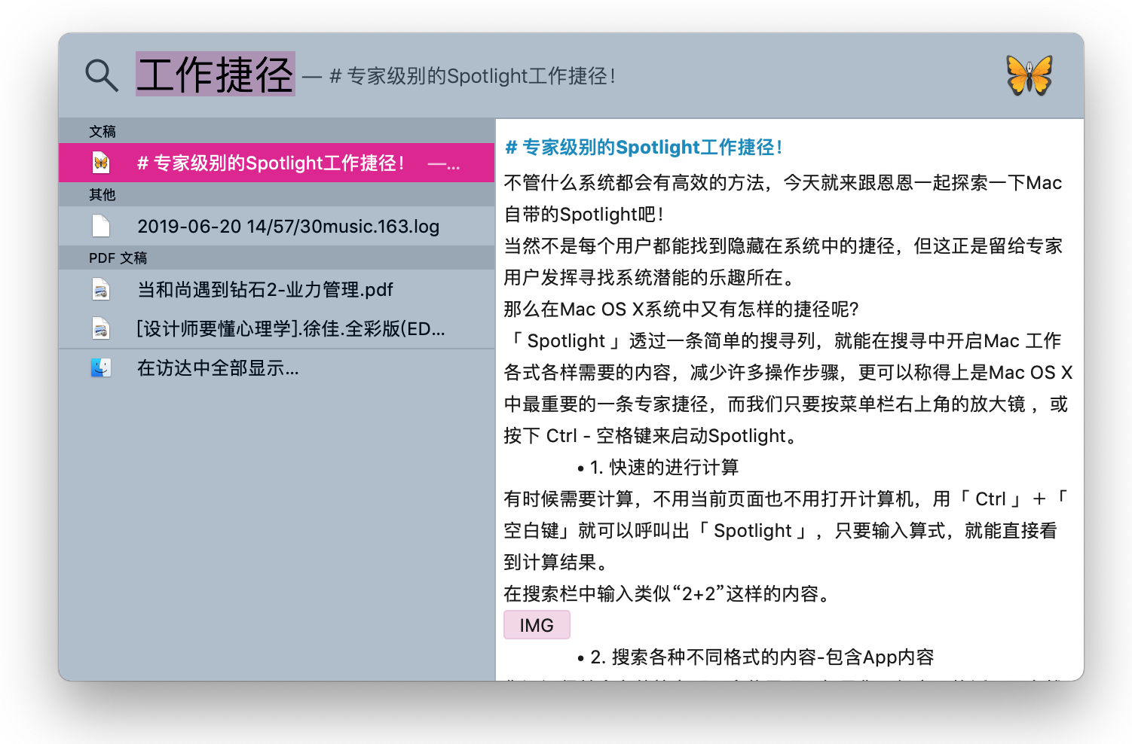
Task: Click the preview line • 1. 快速的进行计算
Action: (658, 467)
